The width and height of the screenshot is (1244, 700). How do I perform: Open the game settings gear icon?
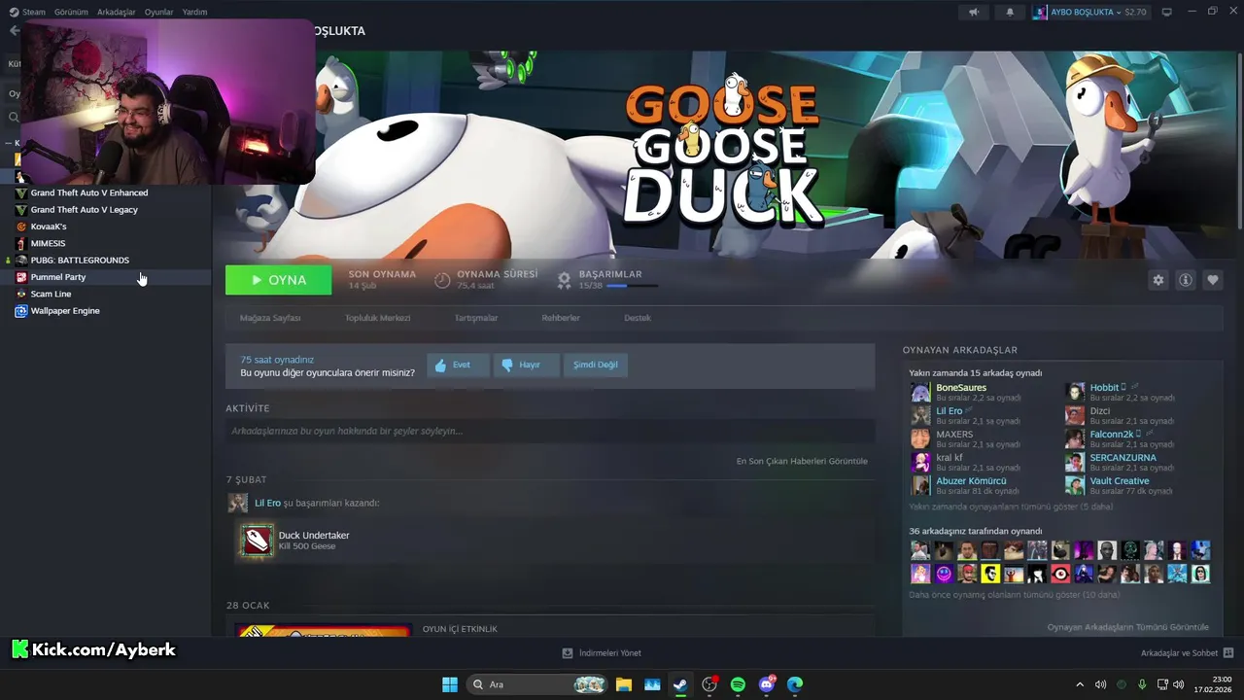click(1158, 280)
